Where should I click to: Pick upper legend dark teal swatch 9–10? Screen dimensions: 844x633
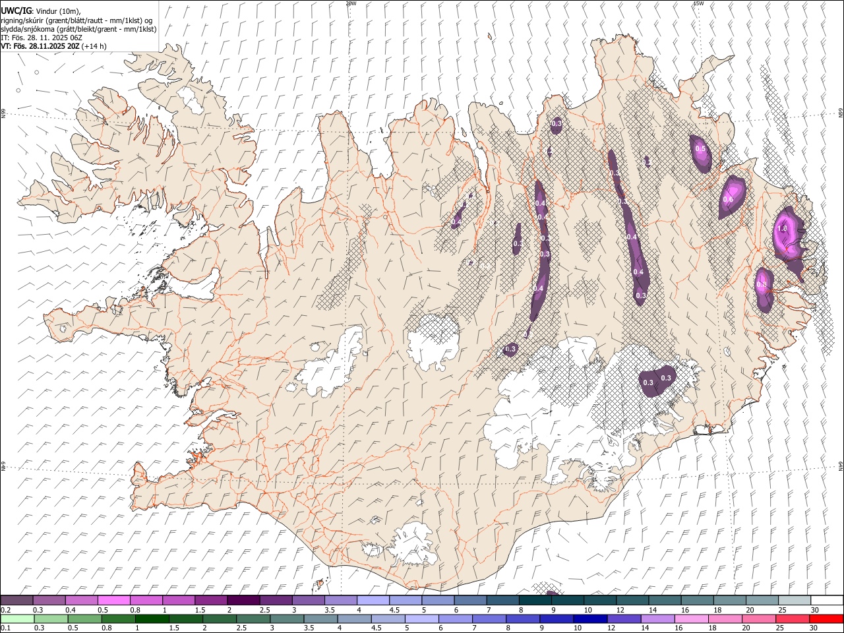click(x=567, y=600)
